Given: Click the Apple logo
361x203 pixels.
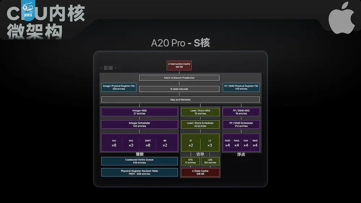Looking at the screenshot, I should pos(342,18).
